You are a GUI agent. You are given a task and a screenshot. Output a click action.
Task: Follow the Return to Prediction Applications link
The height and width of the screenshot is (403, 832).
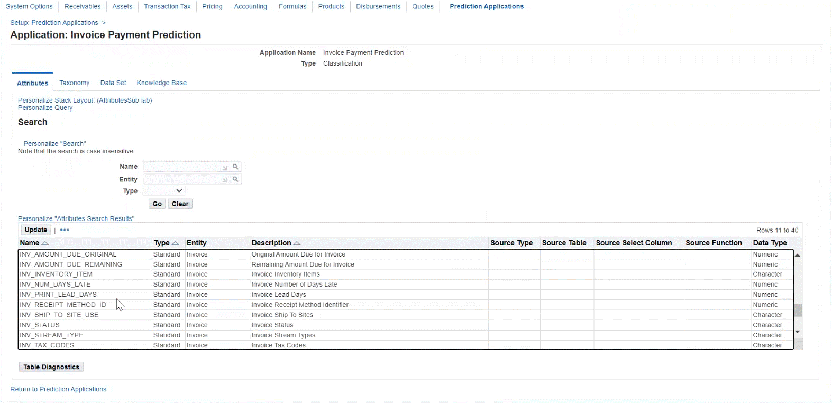point(58,389)
